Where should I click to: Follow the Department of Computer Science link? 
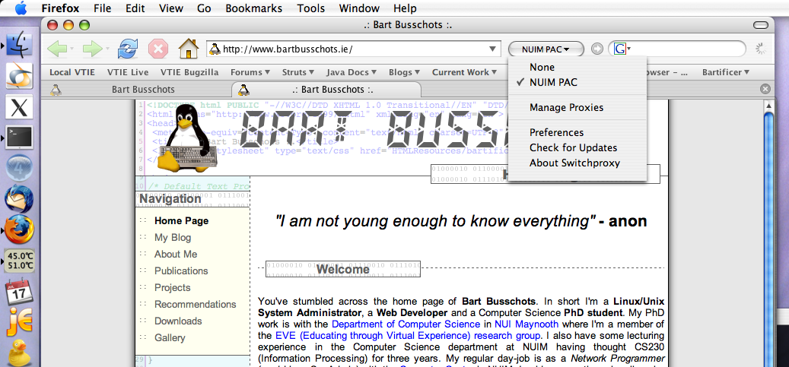coord(406,324)
